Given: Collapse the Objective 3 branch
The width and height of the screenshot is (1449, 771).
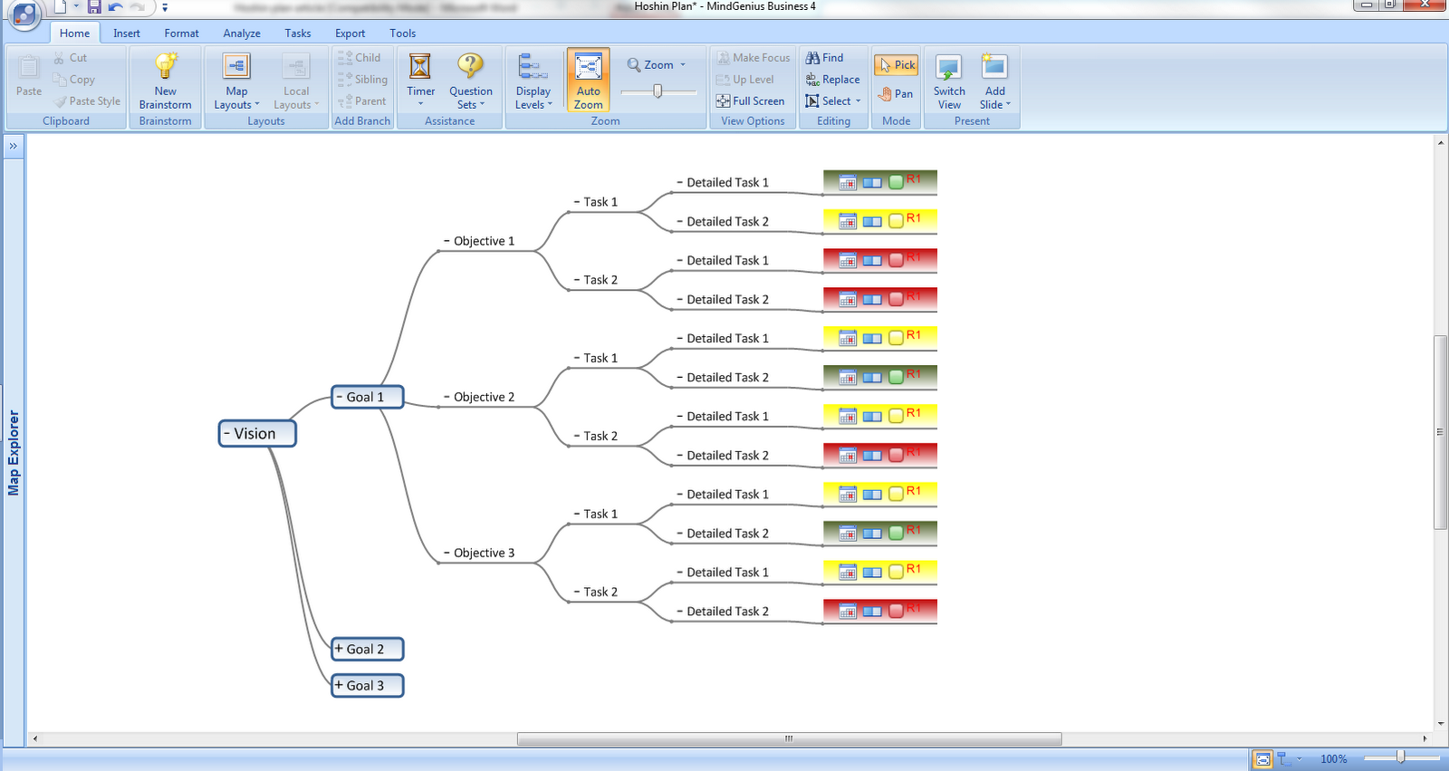Looking at the screenshot, I should point(446,553).
